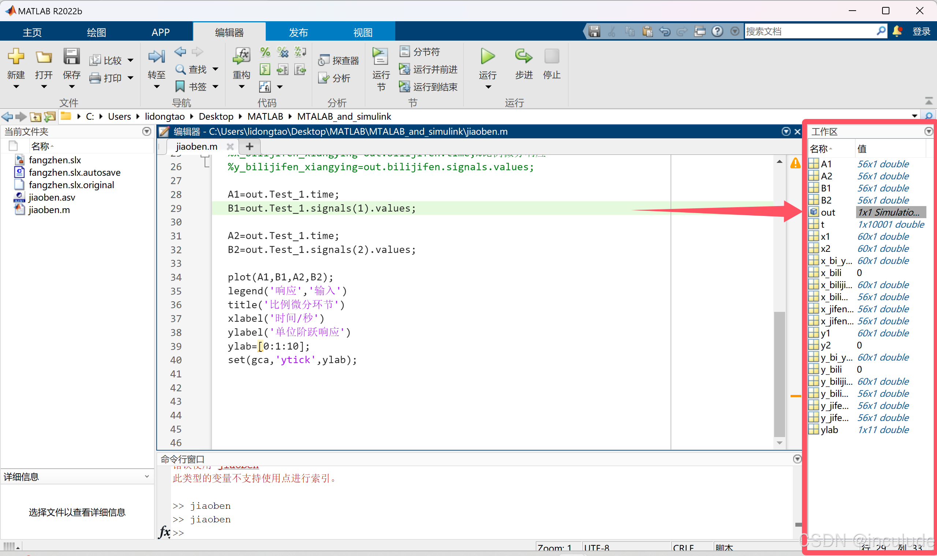Click the green Run (运行) button
Image resolution: width=937 pixels, height=556 pixels.
point(488,57)
